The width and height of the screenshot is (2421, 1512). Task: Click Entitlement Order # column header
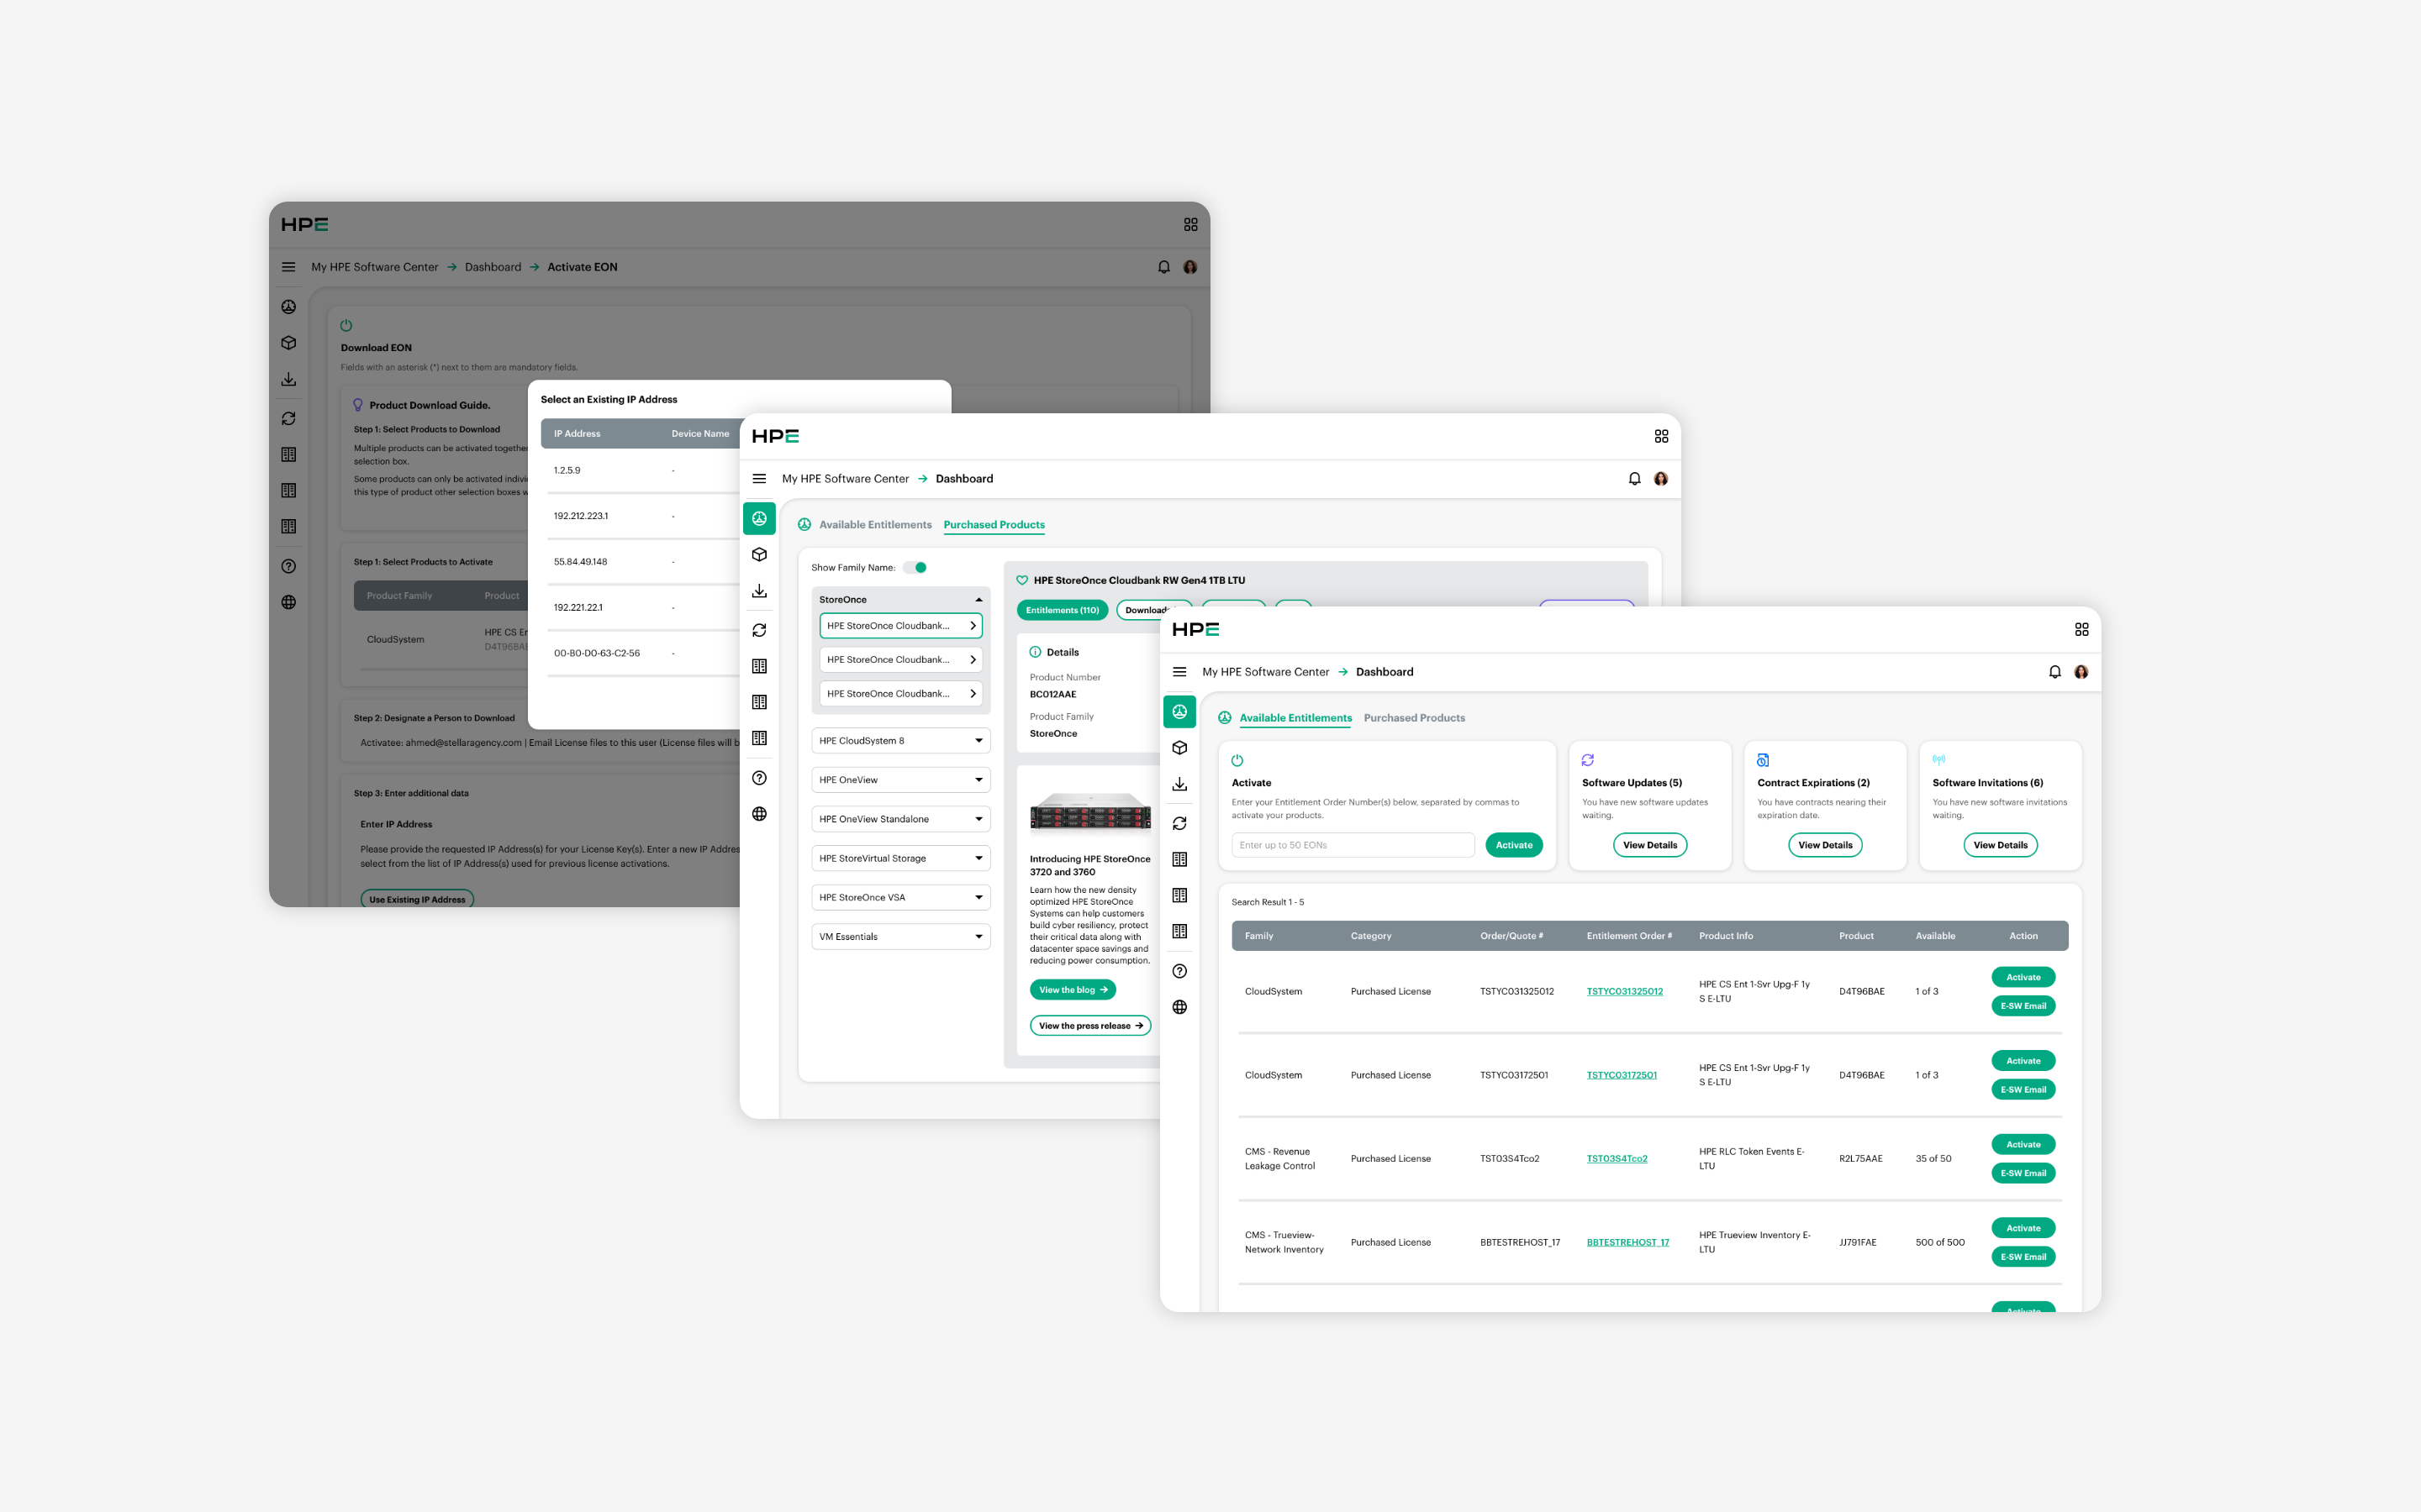[1628, 936]
